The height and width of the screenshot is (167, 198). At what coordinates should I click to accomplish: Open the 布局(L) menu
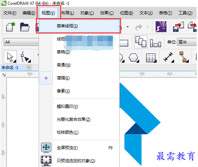68,13
